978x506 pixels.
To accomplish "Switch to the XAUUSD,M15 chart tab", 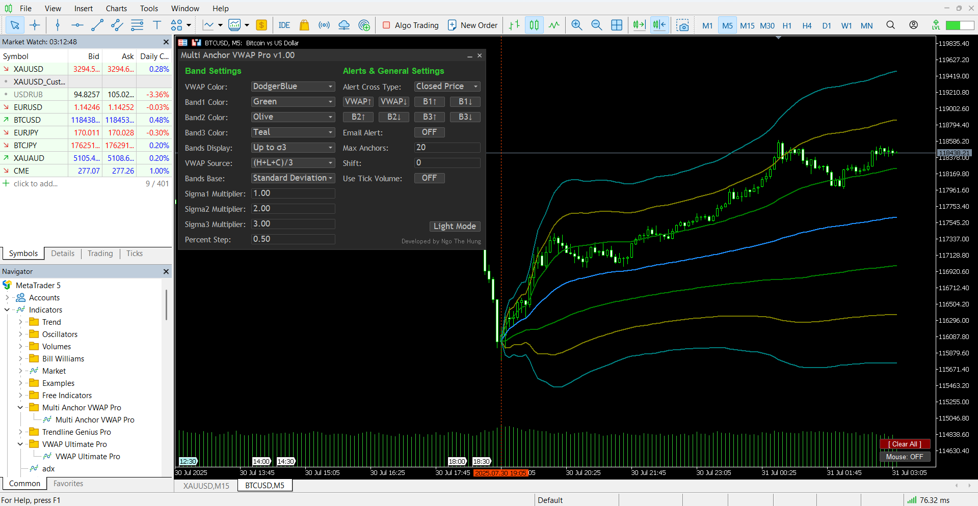I will pos(206,486).
